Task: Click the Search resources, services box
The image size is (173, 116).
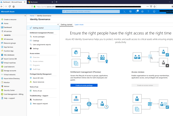Action: click(91, 11)
